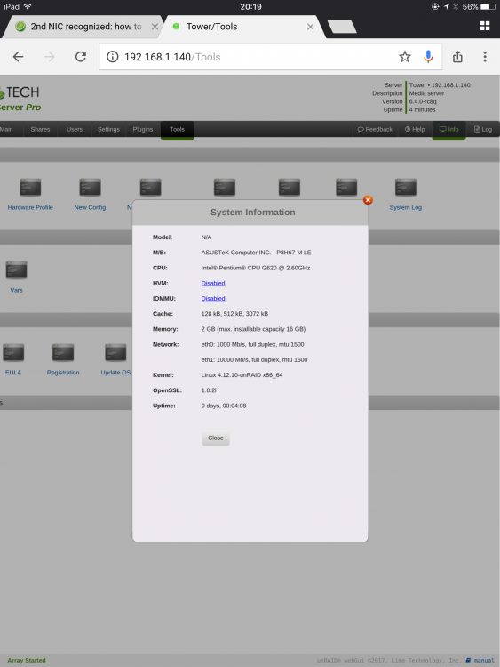
Task: Click the browser forward arrow
Action: [49, 57]
